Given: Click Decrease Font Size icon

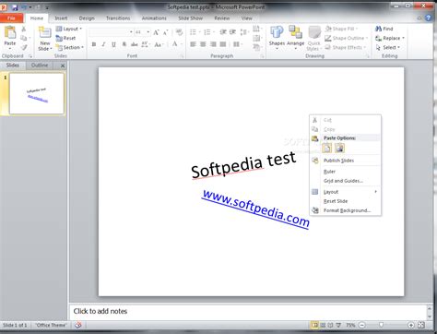Looking at the screenshot, I should pyautogui.click(x=165, y=32).
